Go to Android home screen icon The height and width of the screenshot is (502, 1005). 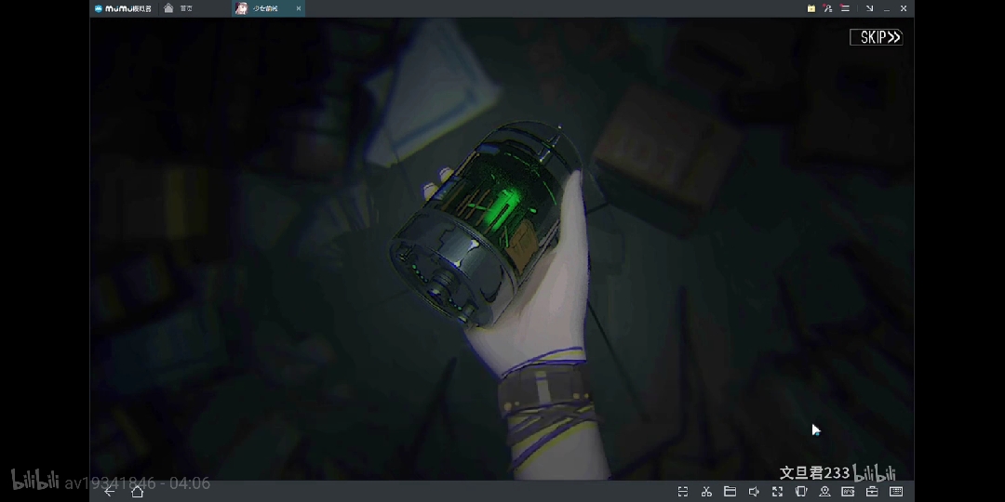click(137, 491)
